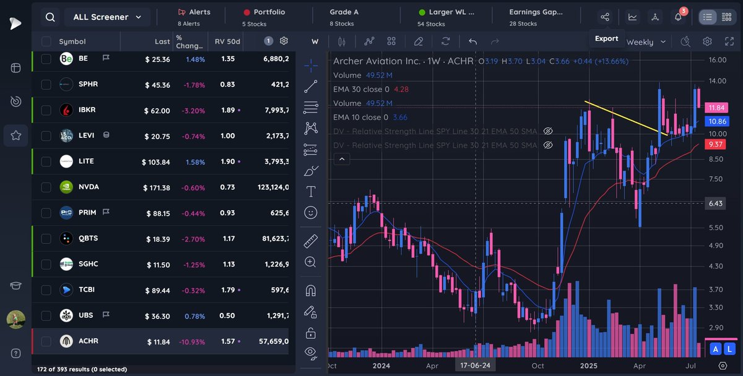
Task: Sort by RV 50d column header
Action: coord(227,41)
